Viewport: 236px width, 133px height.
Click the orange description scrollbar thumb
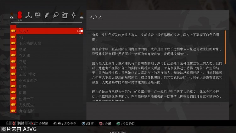[x=225, y=47]
